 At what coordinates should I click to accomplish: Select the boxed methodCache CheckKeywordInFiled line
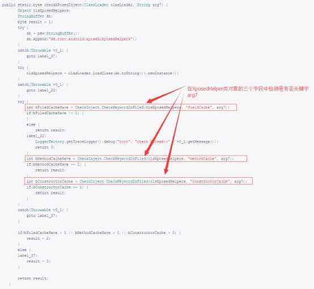click(136, 158)
